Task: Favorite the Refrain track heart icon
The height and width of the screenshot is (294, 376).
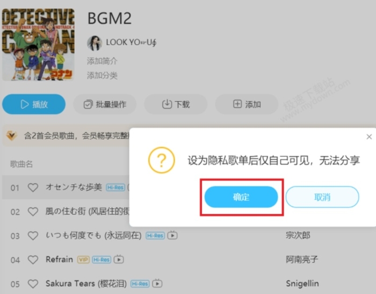Action: coord(33,260)
